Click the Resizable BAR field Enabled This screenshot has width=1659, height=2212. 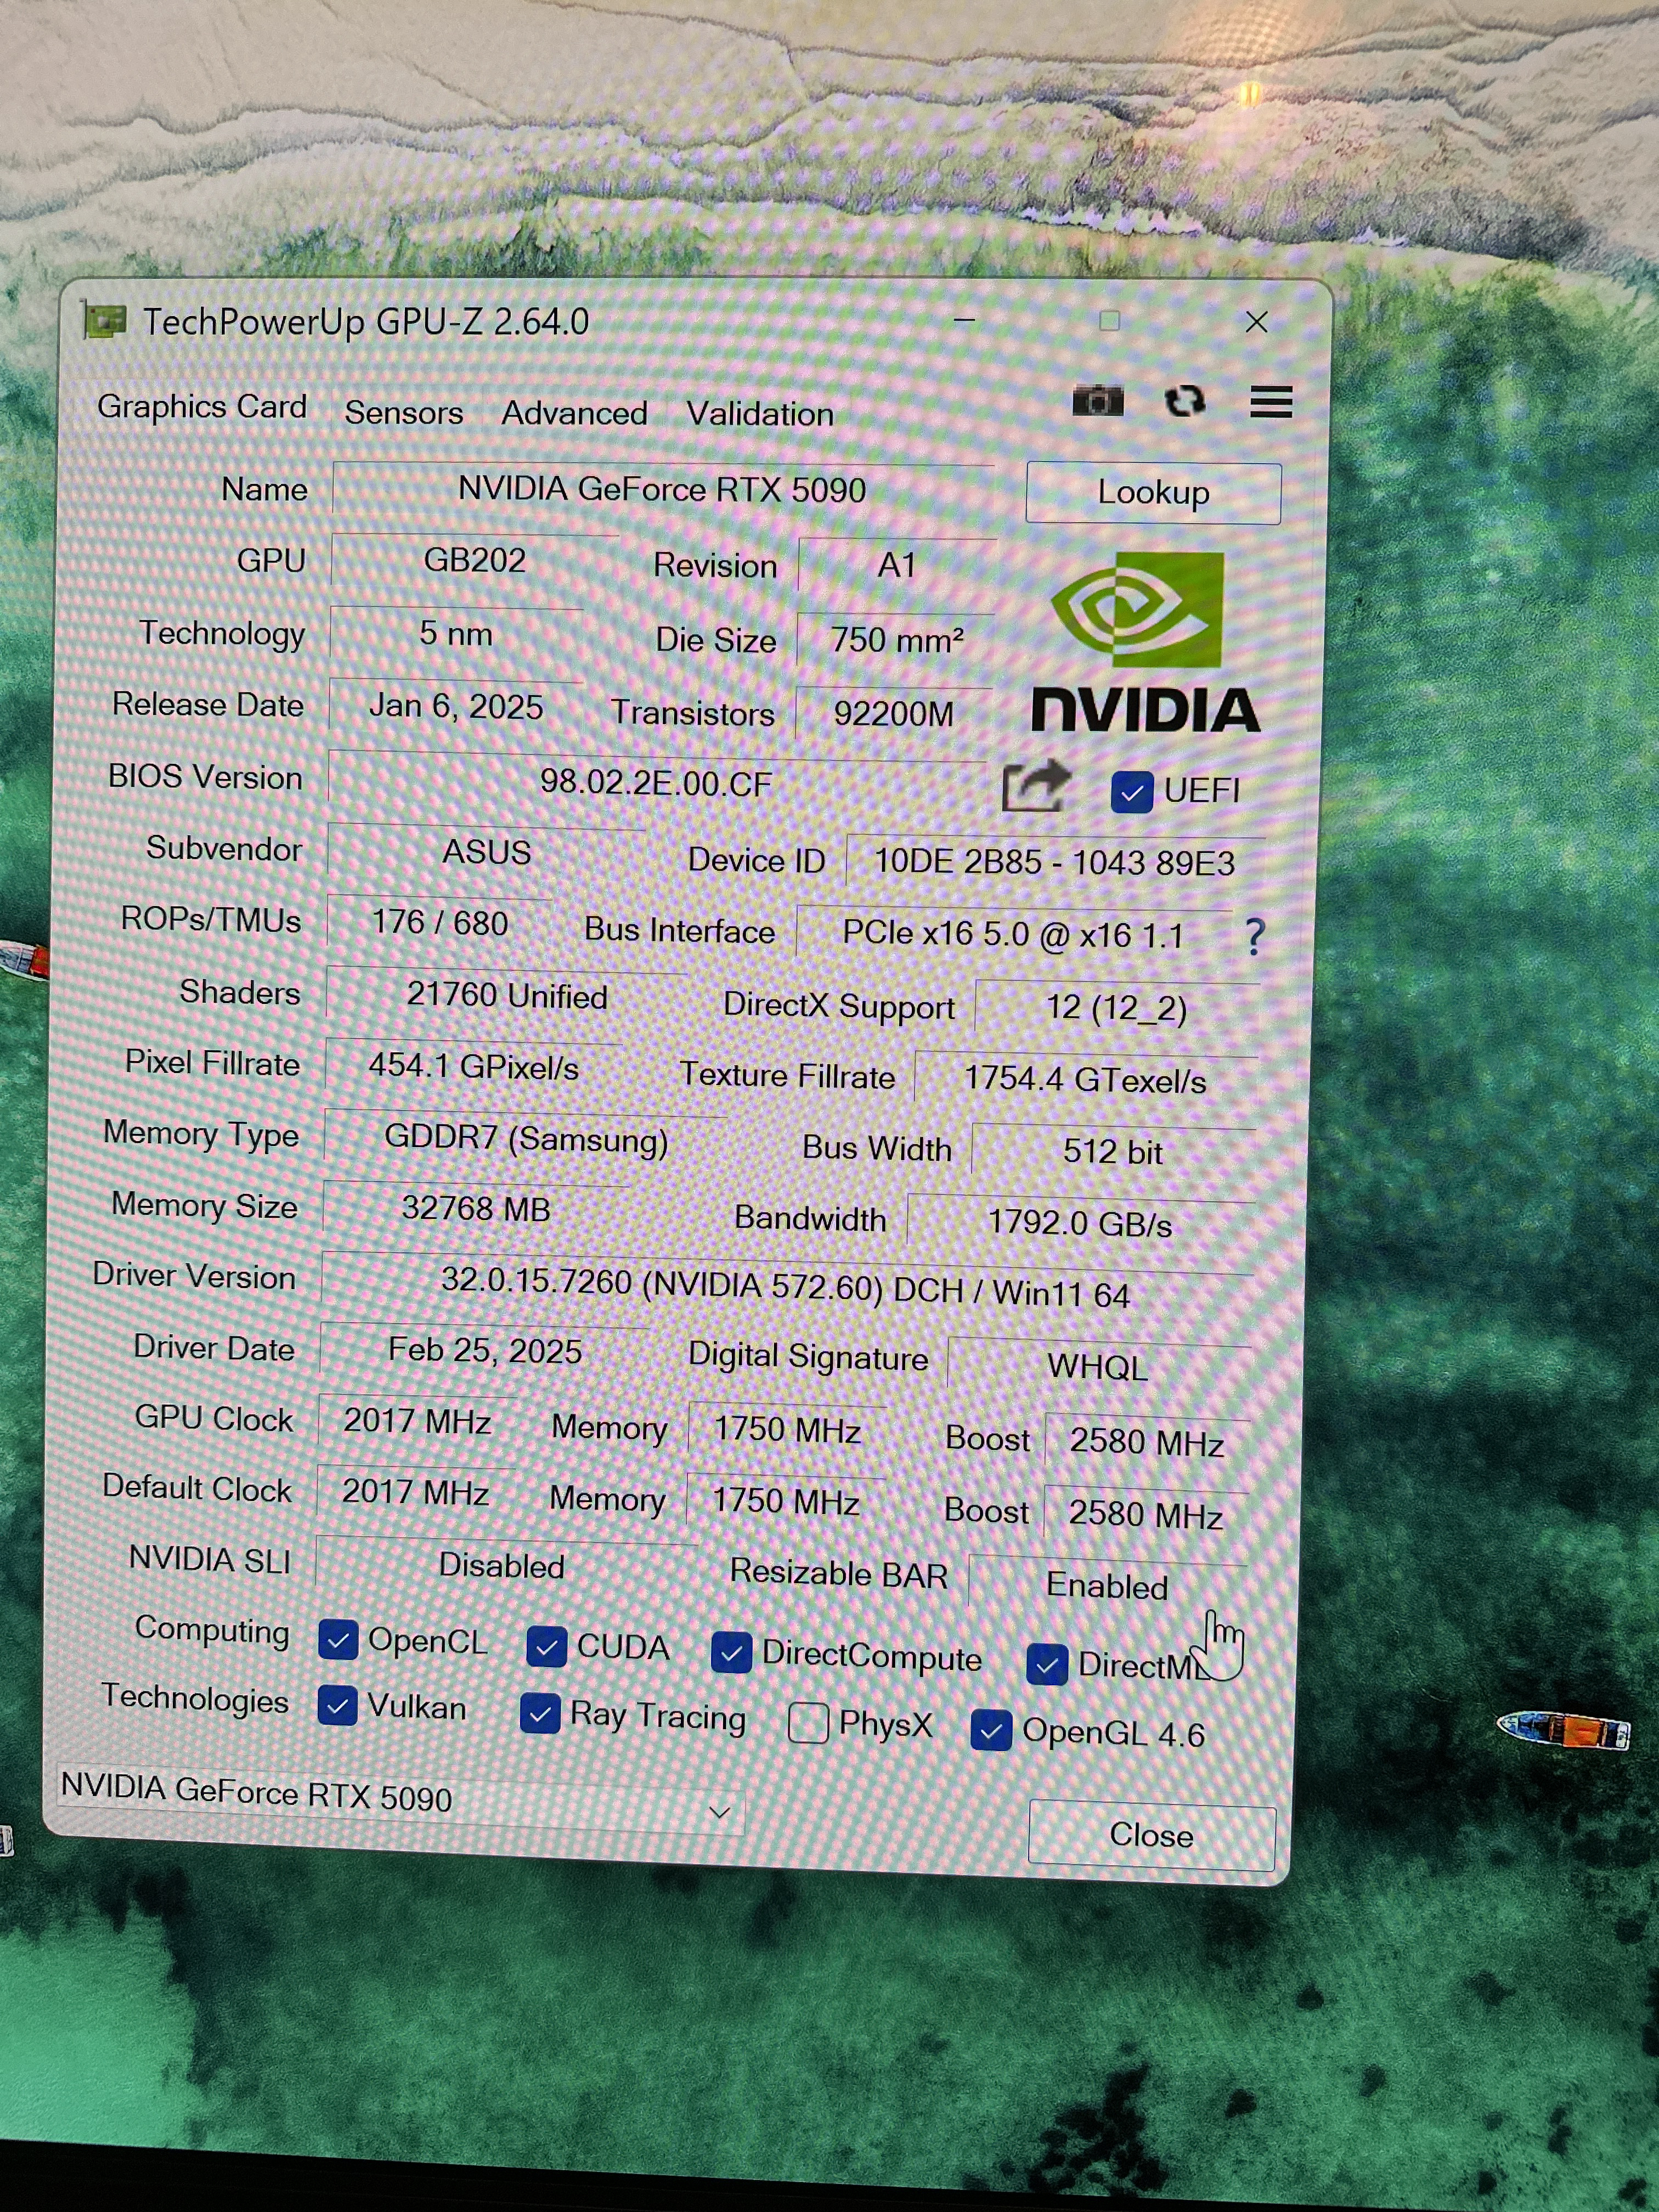[x=1107, y=1587]
